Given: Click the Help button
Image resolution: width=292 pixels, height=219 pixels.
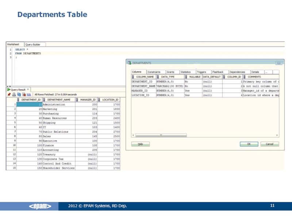Looking at the screenshot, I should pyautogui.click(x=140, y=144).
